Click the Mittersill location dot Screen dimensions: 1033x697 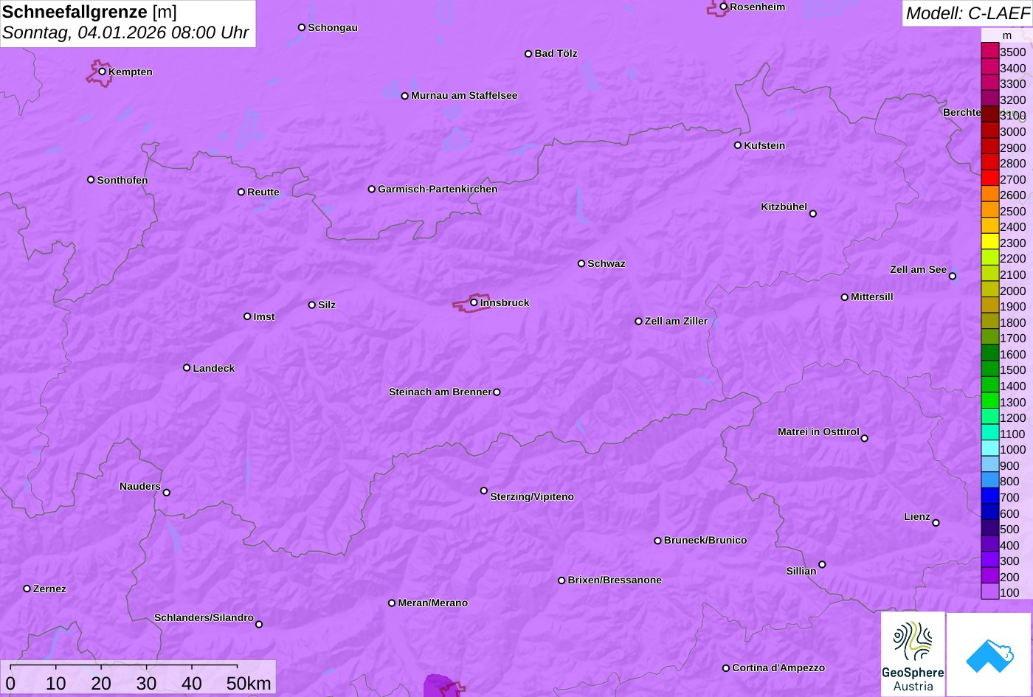coord(845,297)
